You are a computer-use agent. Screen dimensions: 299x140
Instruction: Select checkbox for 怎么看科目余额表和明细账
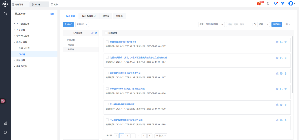tap(107, 104)
